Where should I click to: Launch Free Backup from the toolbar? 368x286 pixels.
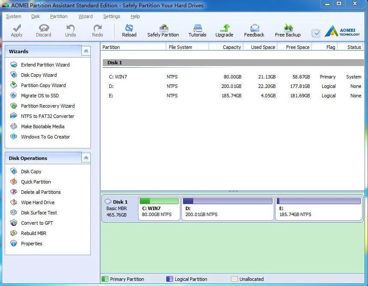tap(287, 30)
